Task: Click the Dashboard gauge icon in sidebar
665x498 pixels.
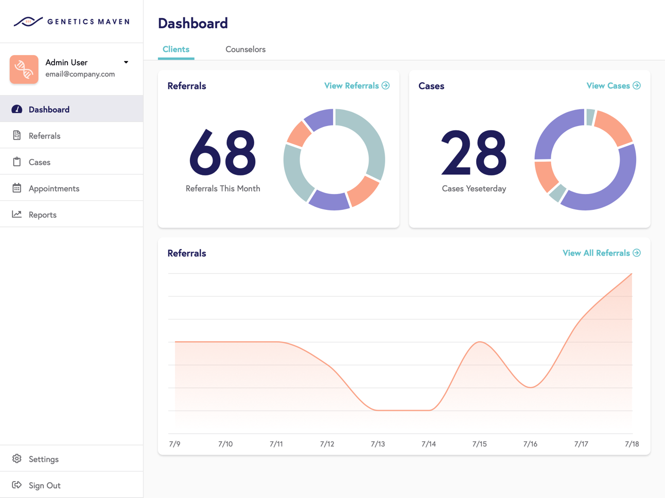Action: [x=17, y=109]
